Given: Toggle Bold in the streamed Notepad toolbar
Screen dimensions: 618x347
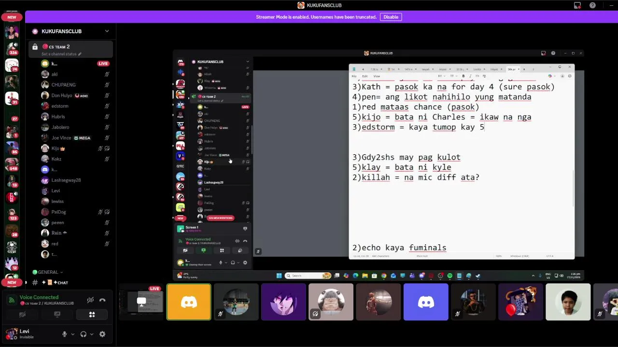Looking at the screenshot, I should point(463,76).
